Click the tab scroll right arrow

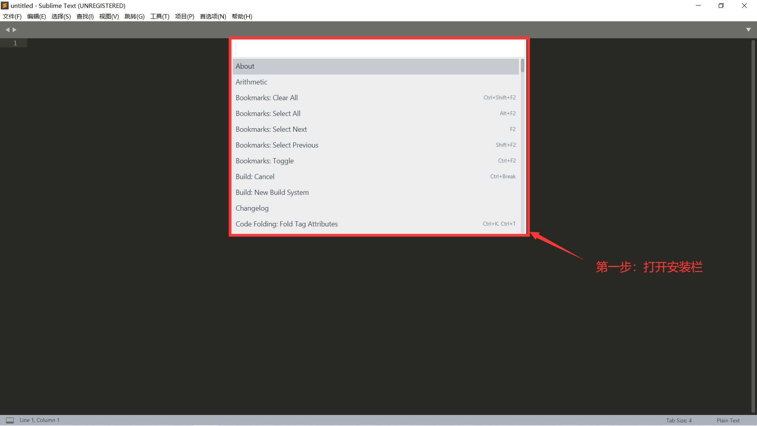[15, 30]
